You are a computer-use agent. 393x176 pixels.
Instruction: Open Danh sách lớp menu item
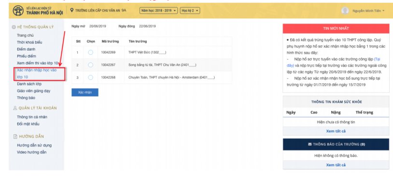click(x=29, y=84)
